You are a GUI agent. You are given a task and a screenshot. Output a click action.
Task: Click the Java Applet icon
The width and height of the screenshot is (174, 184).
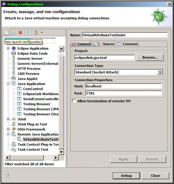pos(14,79)
